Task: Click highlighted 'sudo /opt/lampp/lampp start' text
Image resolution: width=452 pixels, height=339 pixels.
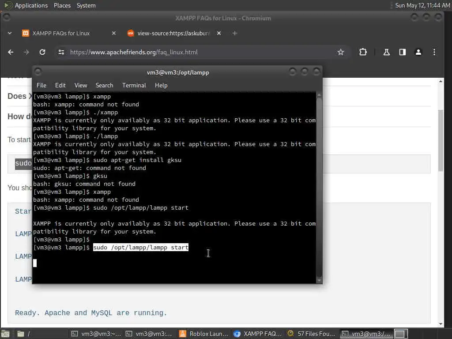Action: pyautogui.click(x=141, y=247)
